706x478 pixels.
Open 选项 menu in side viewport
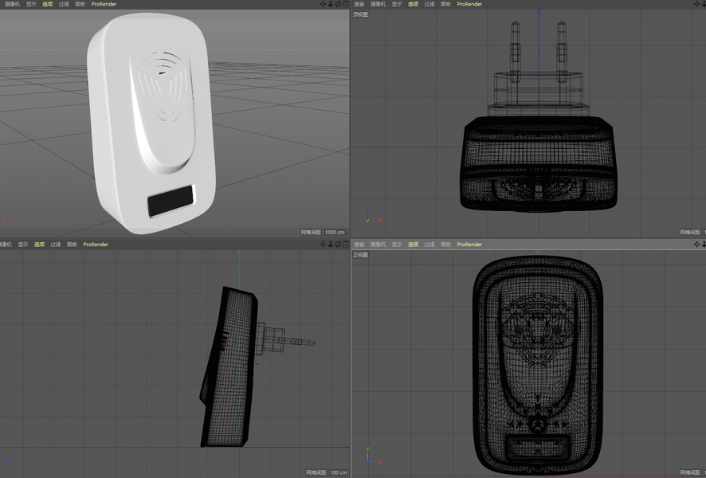(39, 245)
